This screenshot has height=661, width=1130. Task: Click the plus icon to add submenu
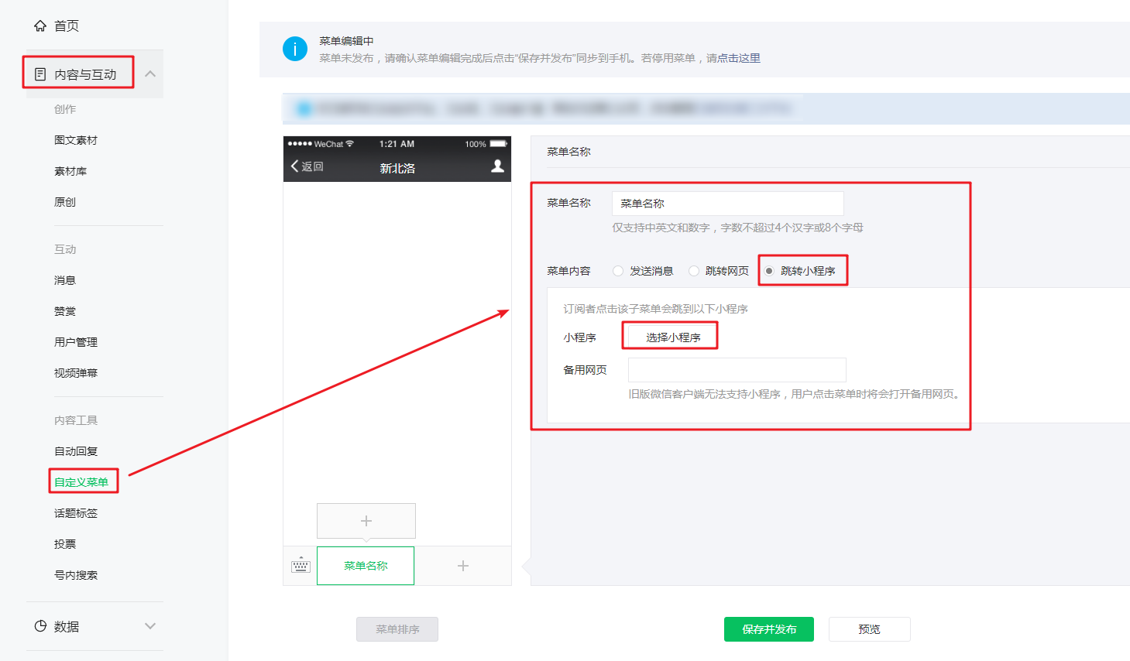(366, 521)
